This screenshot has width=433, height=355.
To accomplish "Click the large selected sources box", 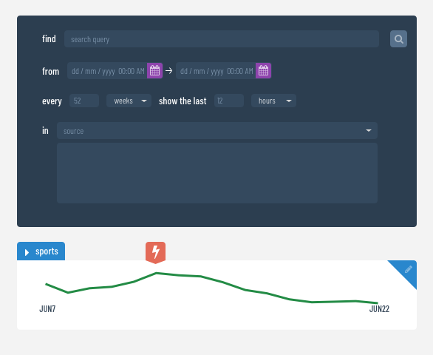I will tap(217, 173).
